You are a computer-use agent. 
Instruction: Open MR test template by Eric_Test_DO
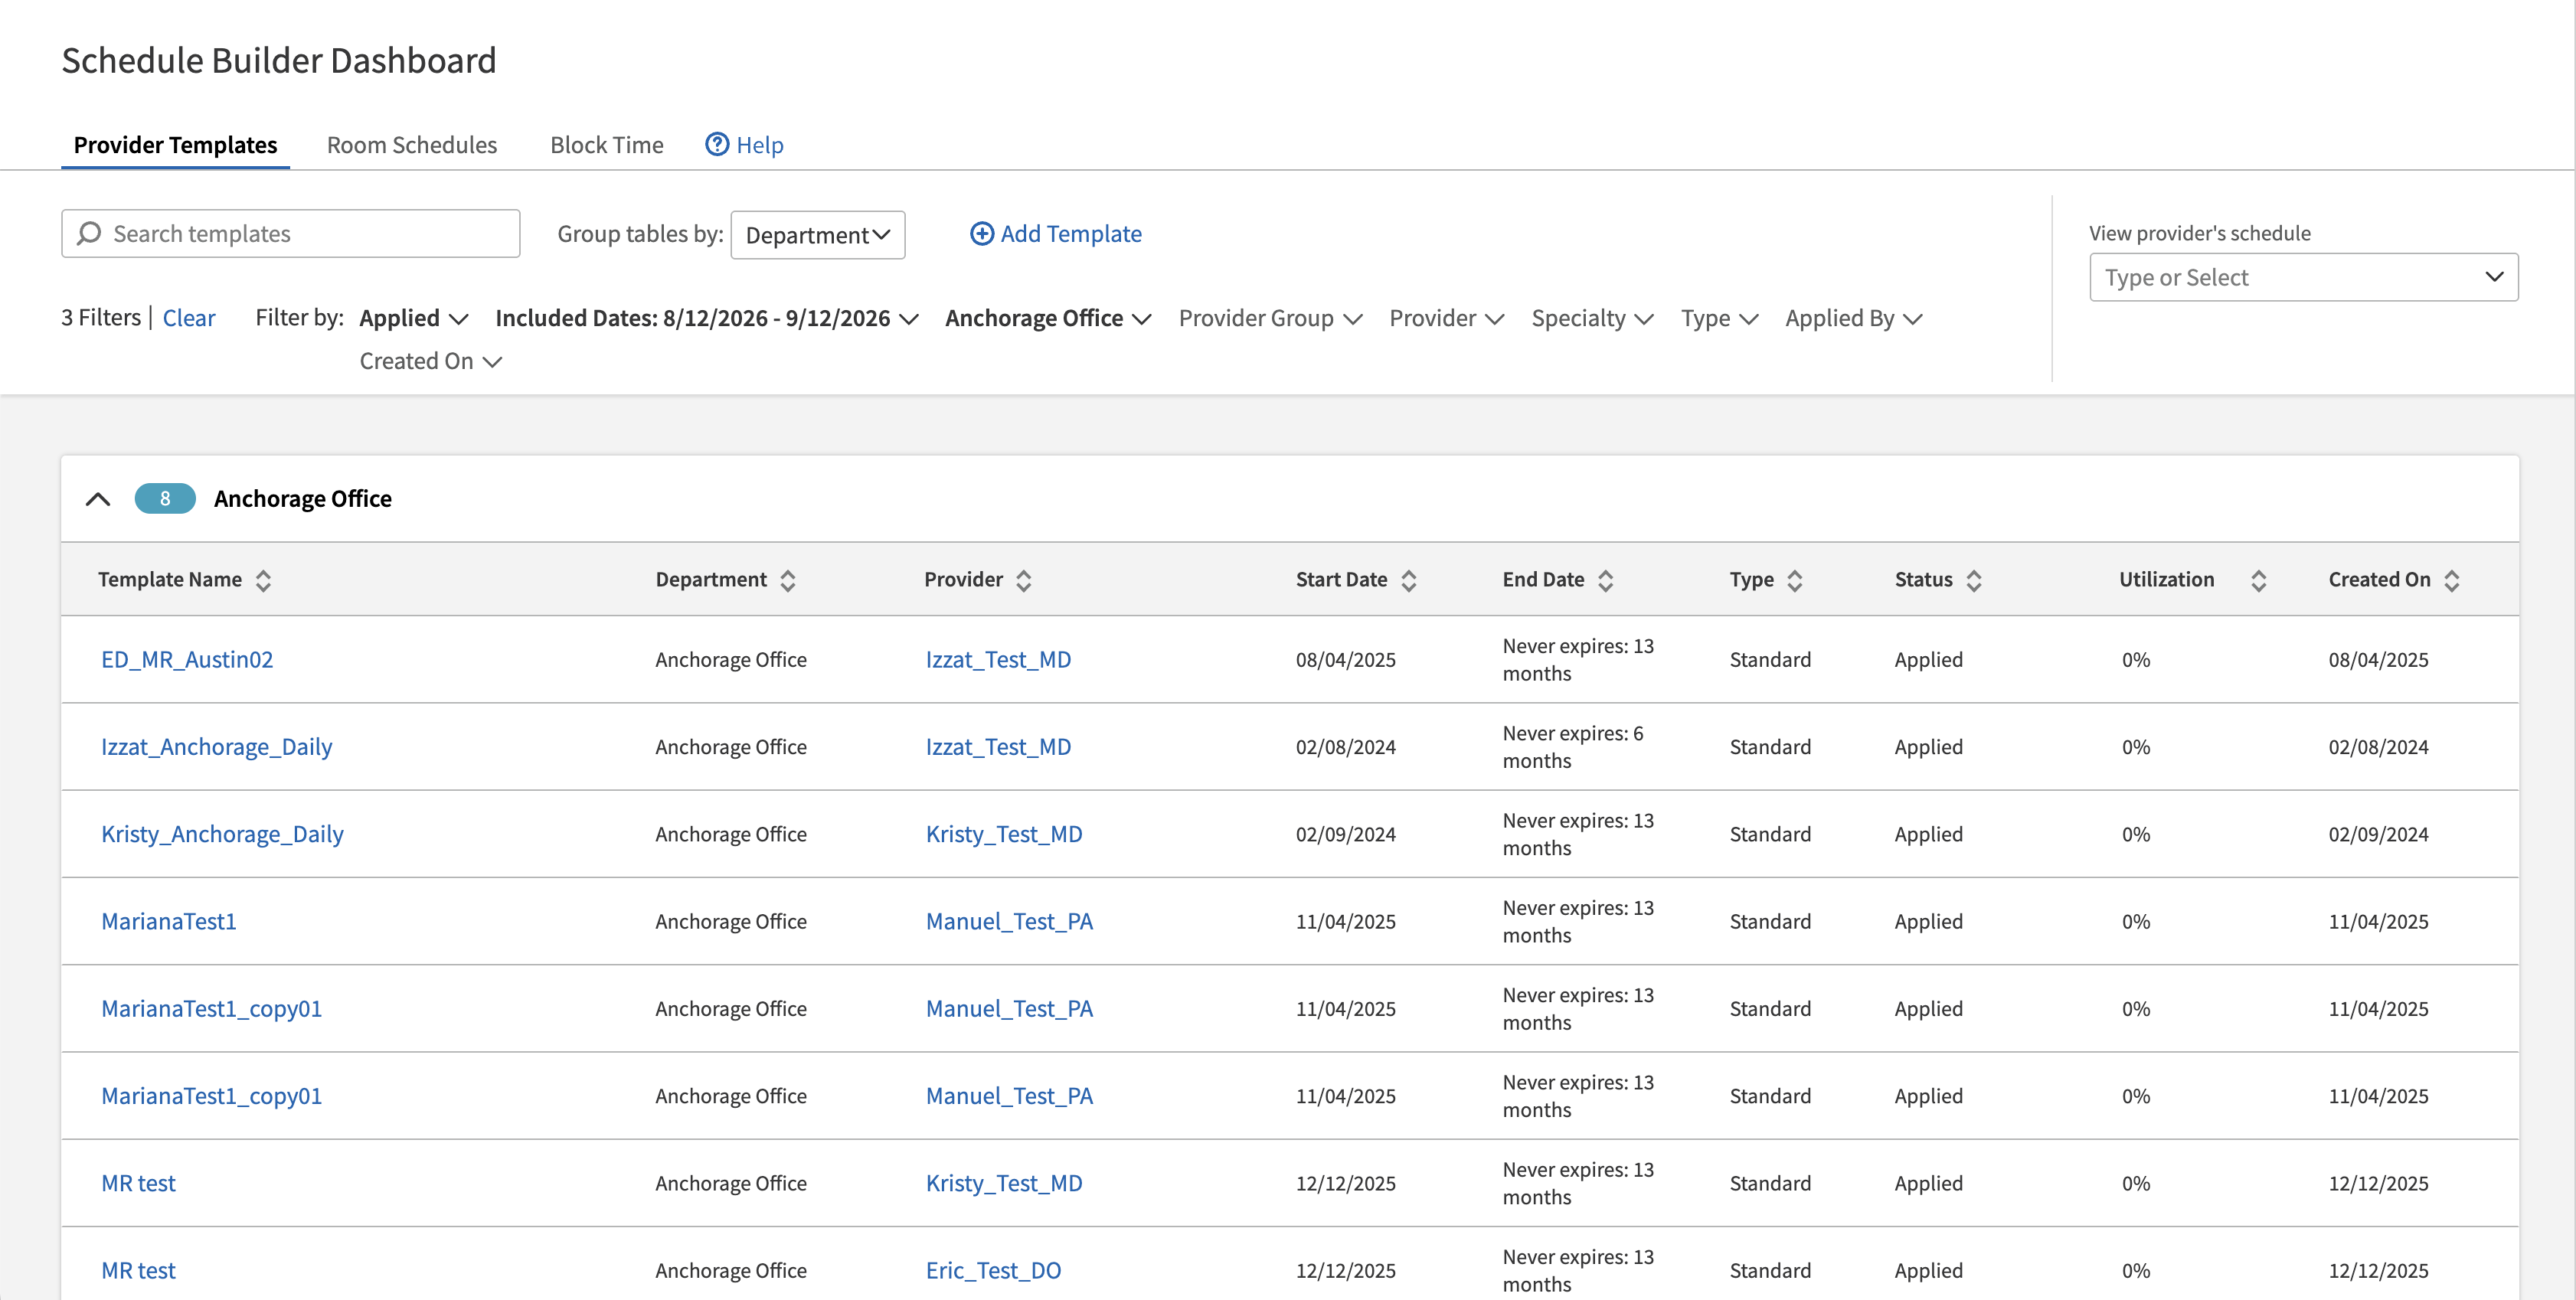pyautogui.click(x=138, y=1270)
